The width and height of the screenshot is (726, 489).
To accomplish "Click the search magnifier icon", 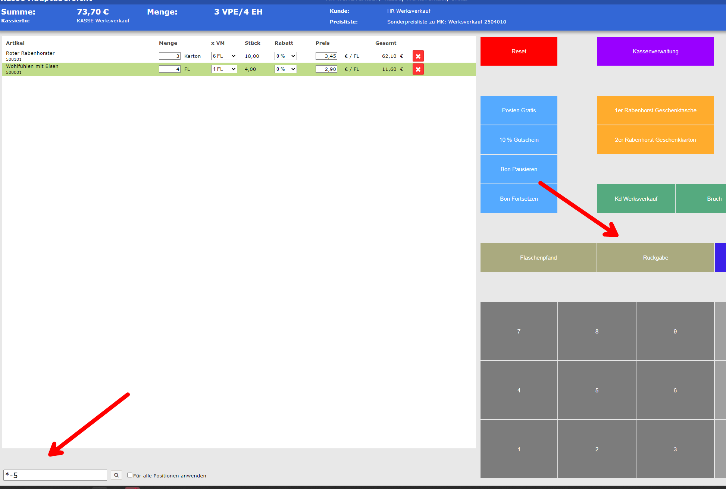I will coord(116,475).
